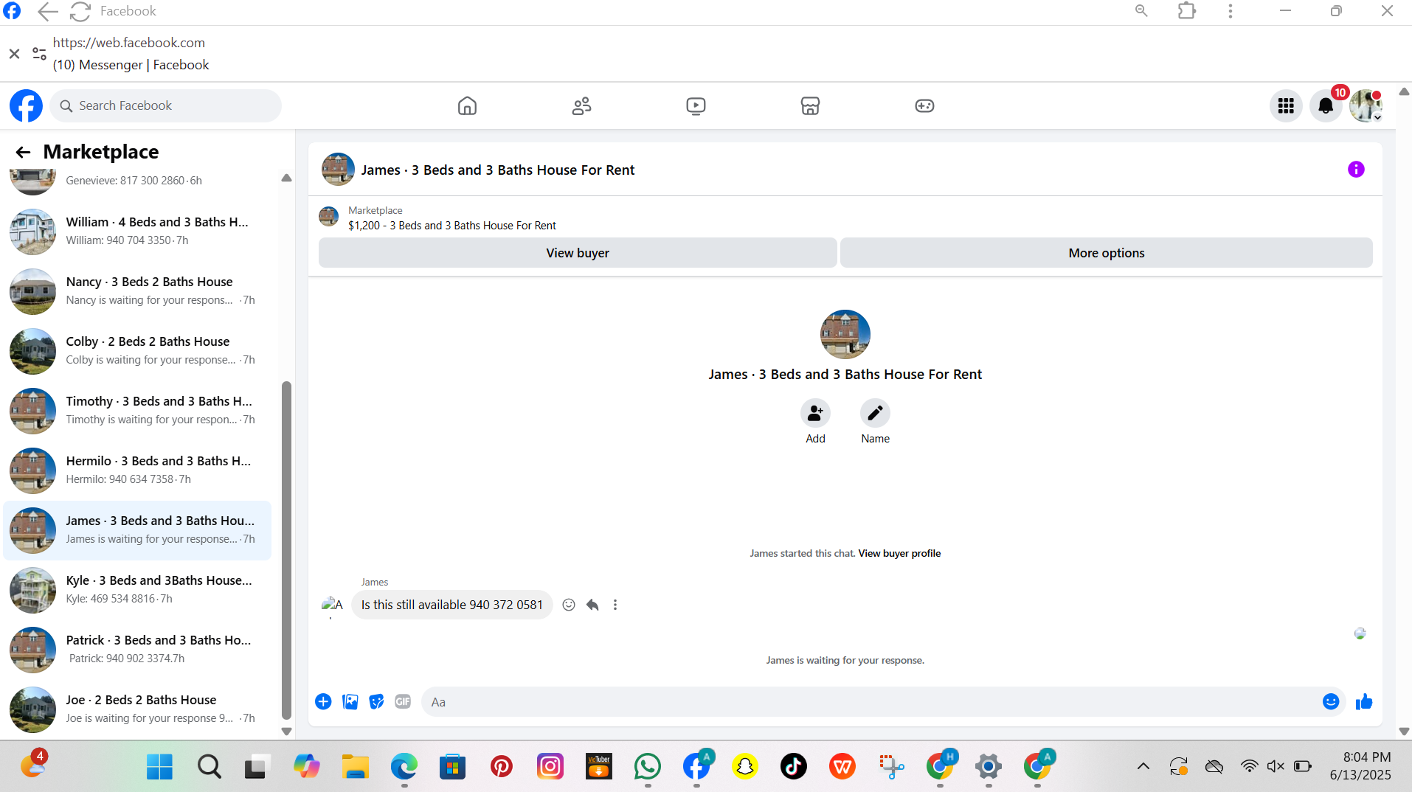Click the conversation list scroll down arrow
Screen dimensions: 1412x792
click(286, 732)
